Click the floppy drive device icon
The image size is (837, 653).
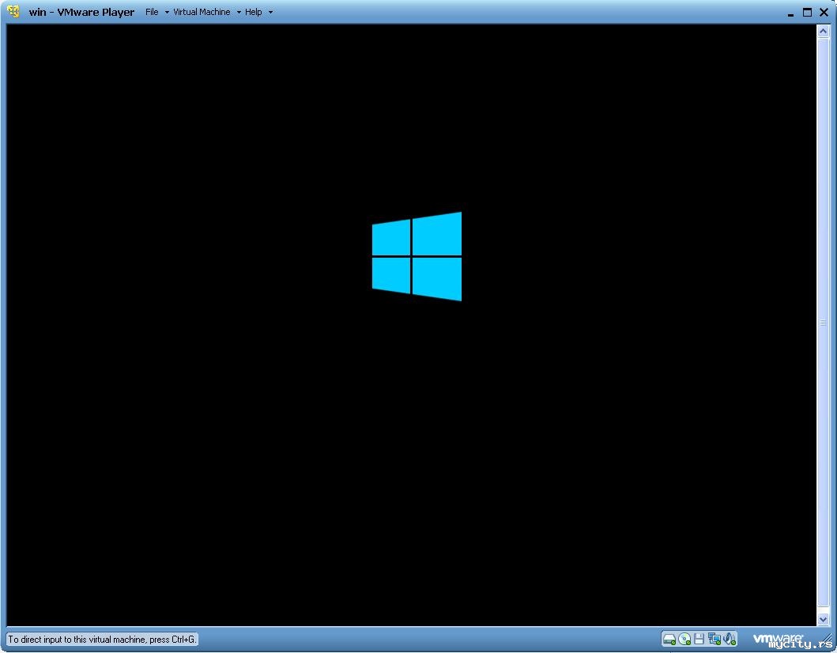click(699, 639)
